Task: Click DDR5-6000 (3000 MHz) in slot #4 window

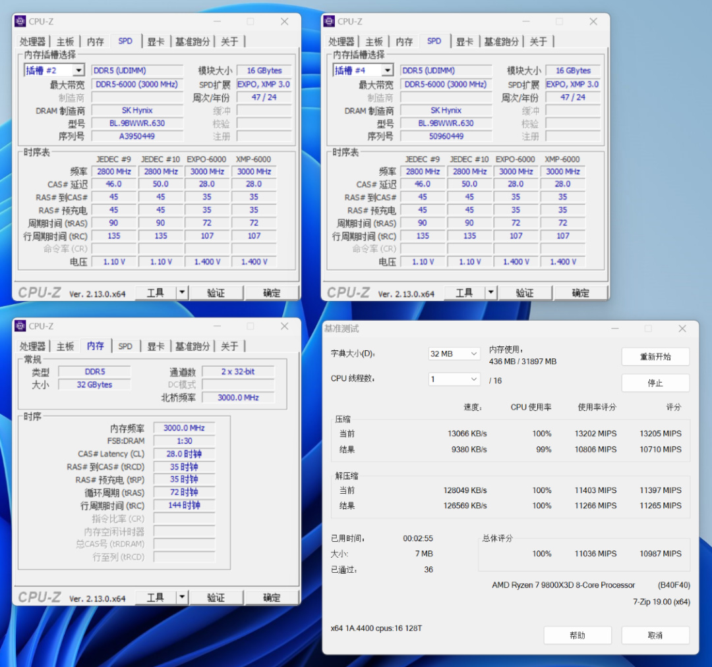Action: point(446,84)
